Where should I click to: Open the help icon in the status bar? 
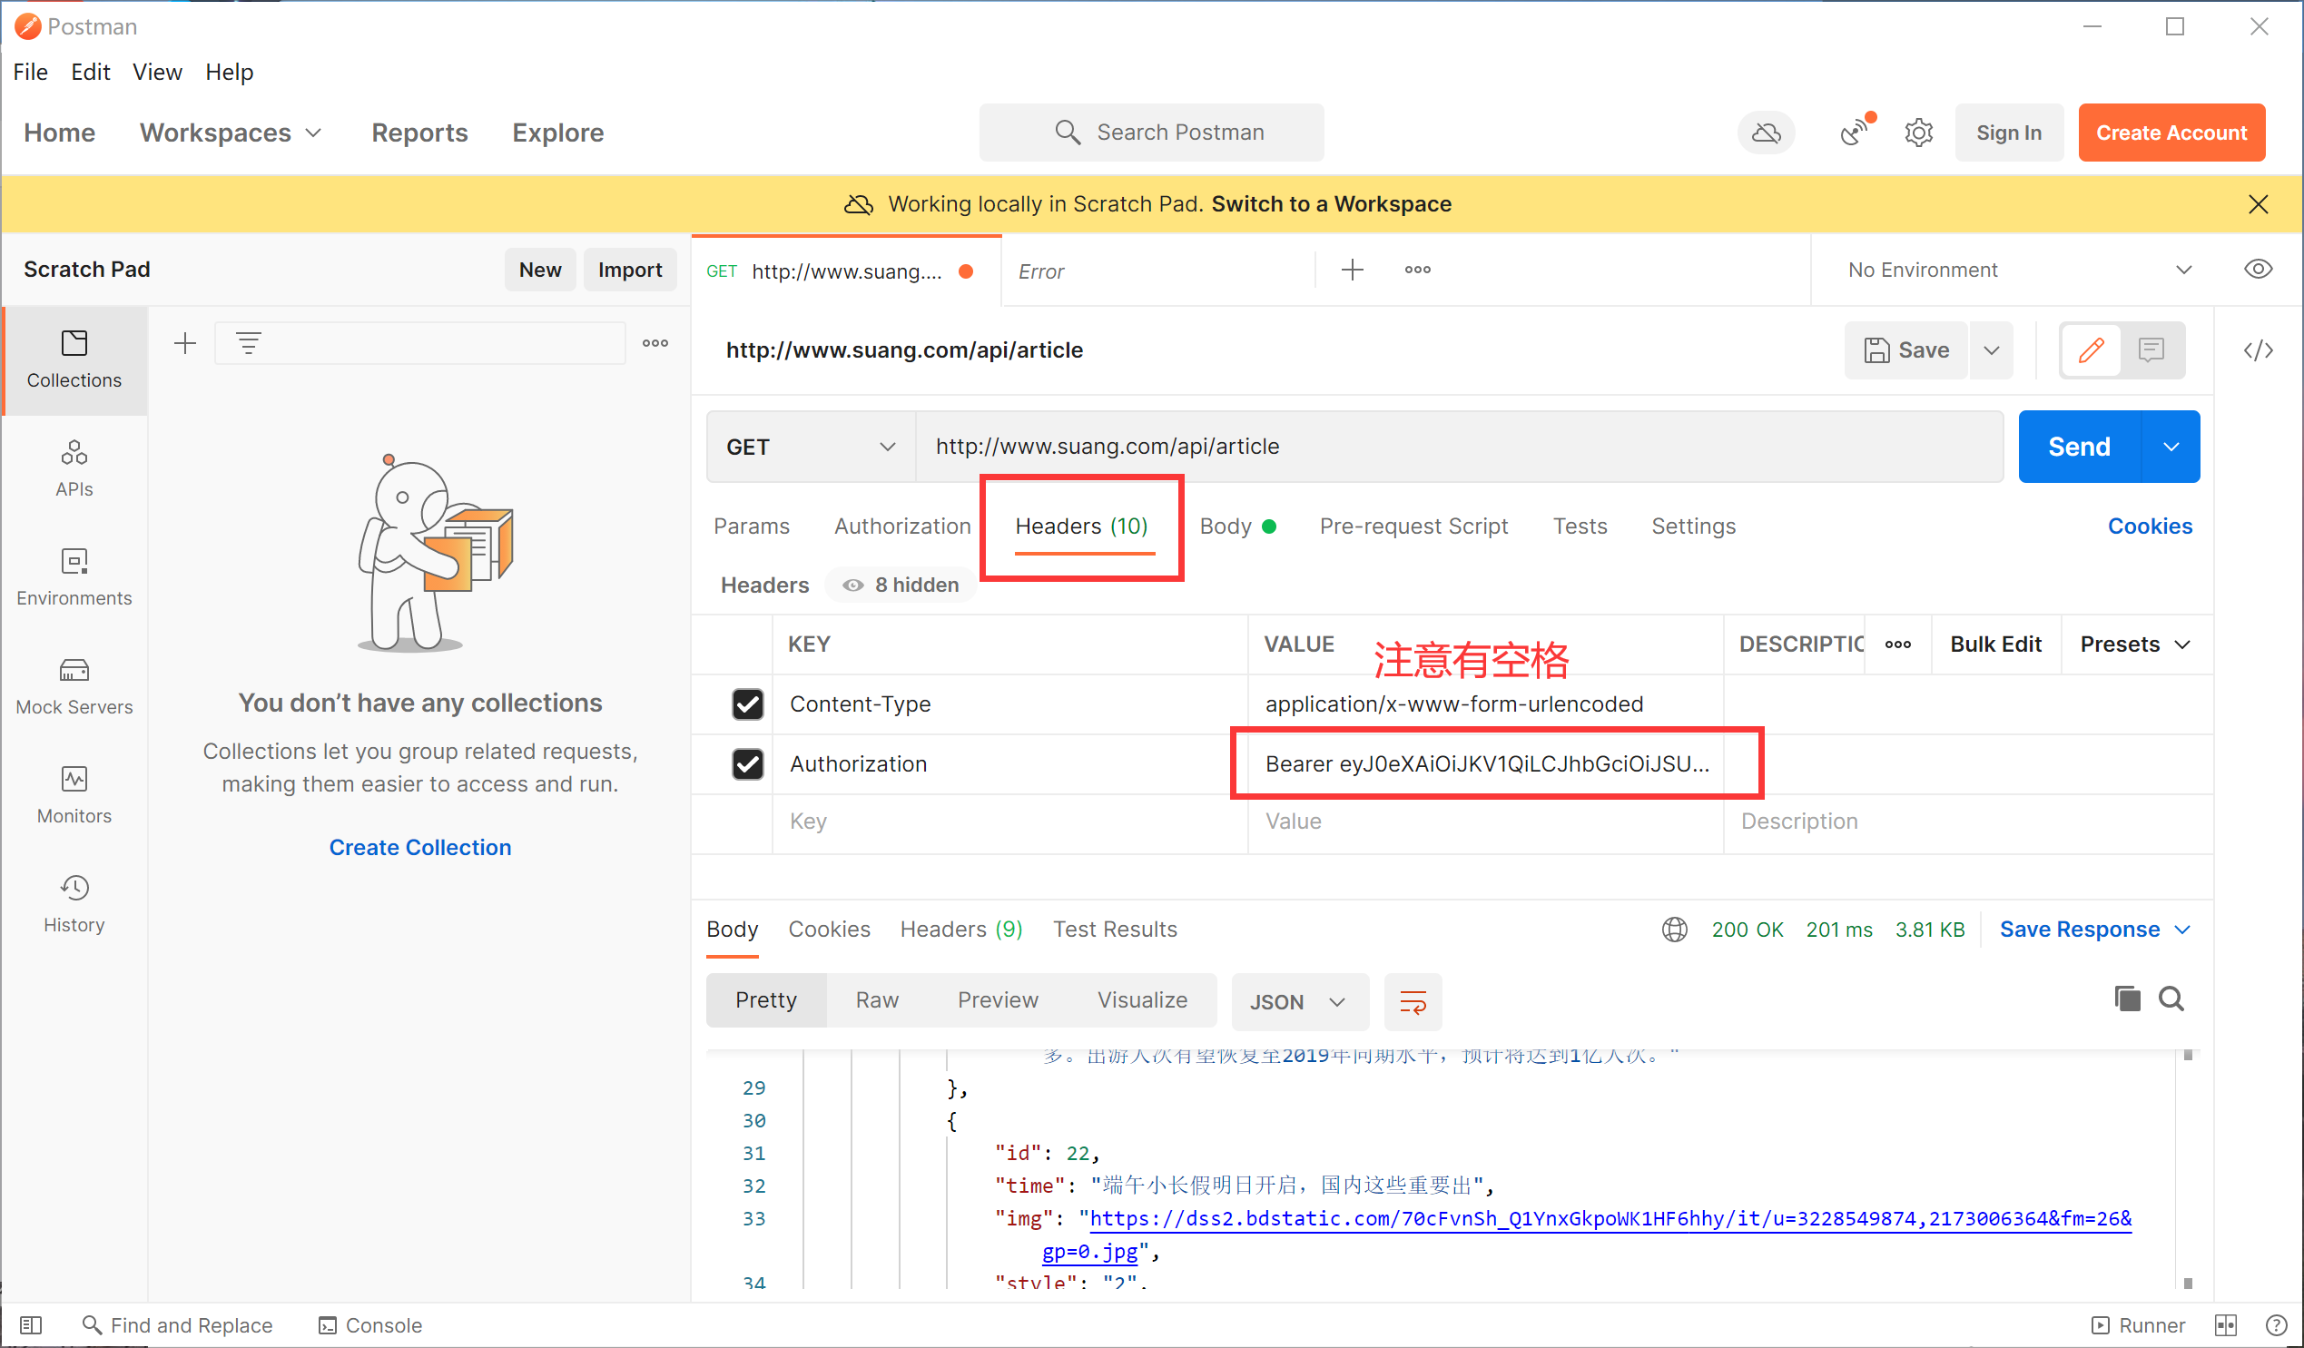click(2276, 1325)
